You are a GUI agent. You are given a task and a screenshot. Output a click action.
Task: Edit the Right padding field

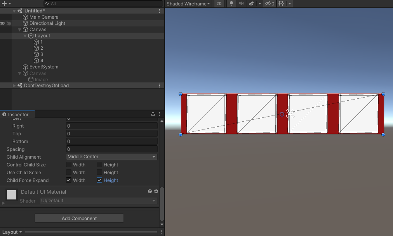pyautogui.click(x=112, y=126)
